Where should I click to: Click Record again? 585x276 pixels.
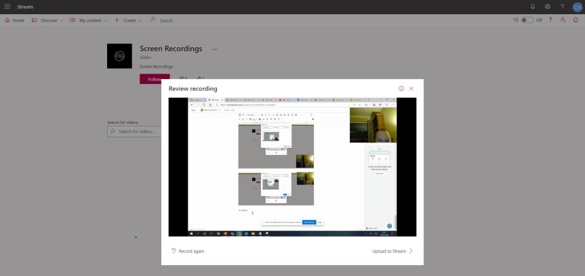click(188, 251)
